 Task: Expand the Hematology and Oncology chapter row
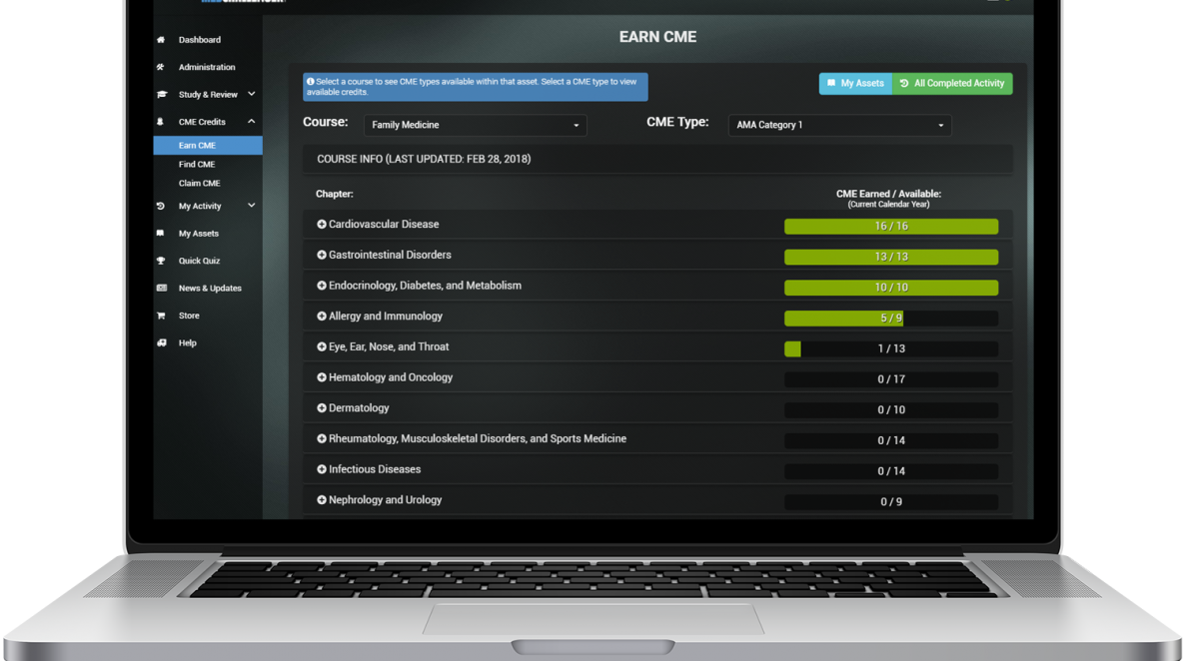coord(657,377)
